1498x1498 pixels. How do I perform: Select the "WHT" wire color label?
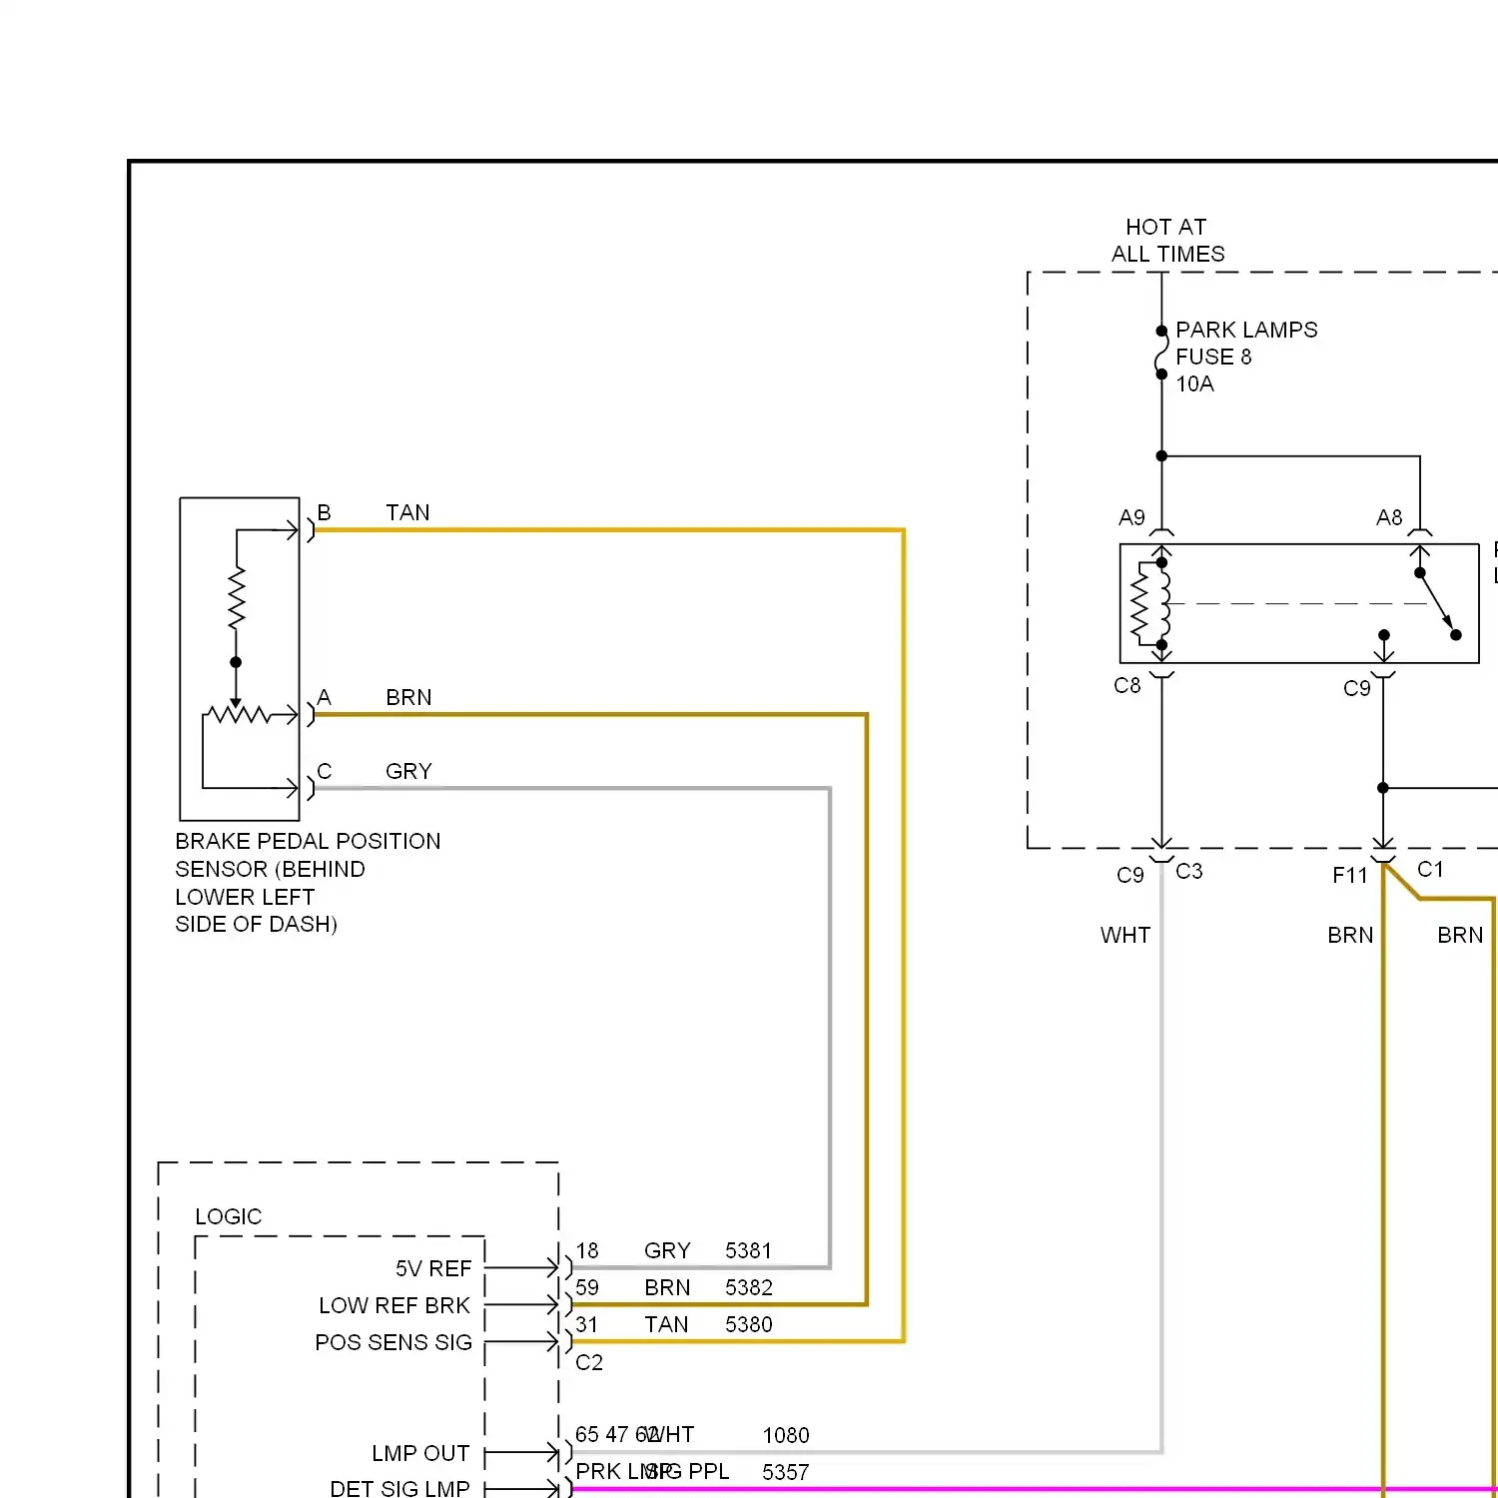[1125, 935]
